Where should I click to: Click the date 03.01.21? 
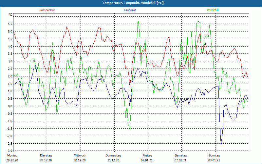[x=214, y=160]
